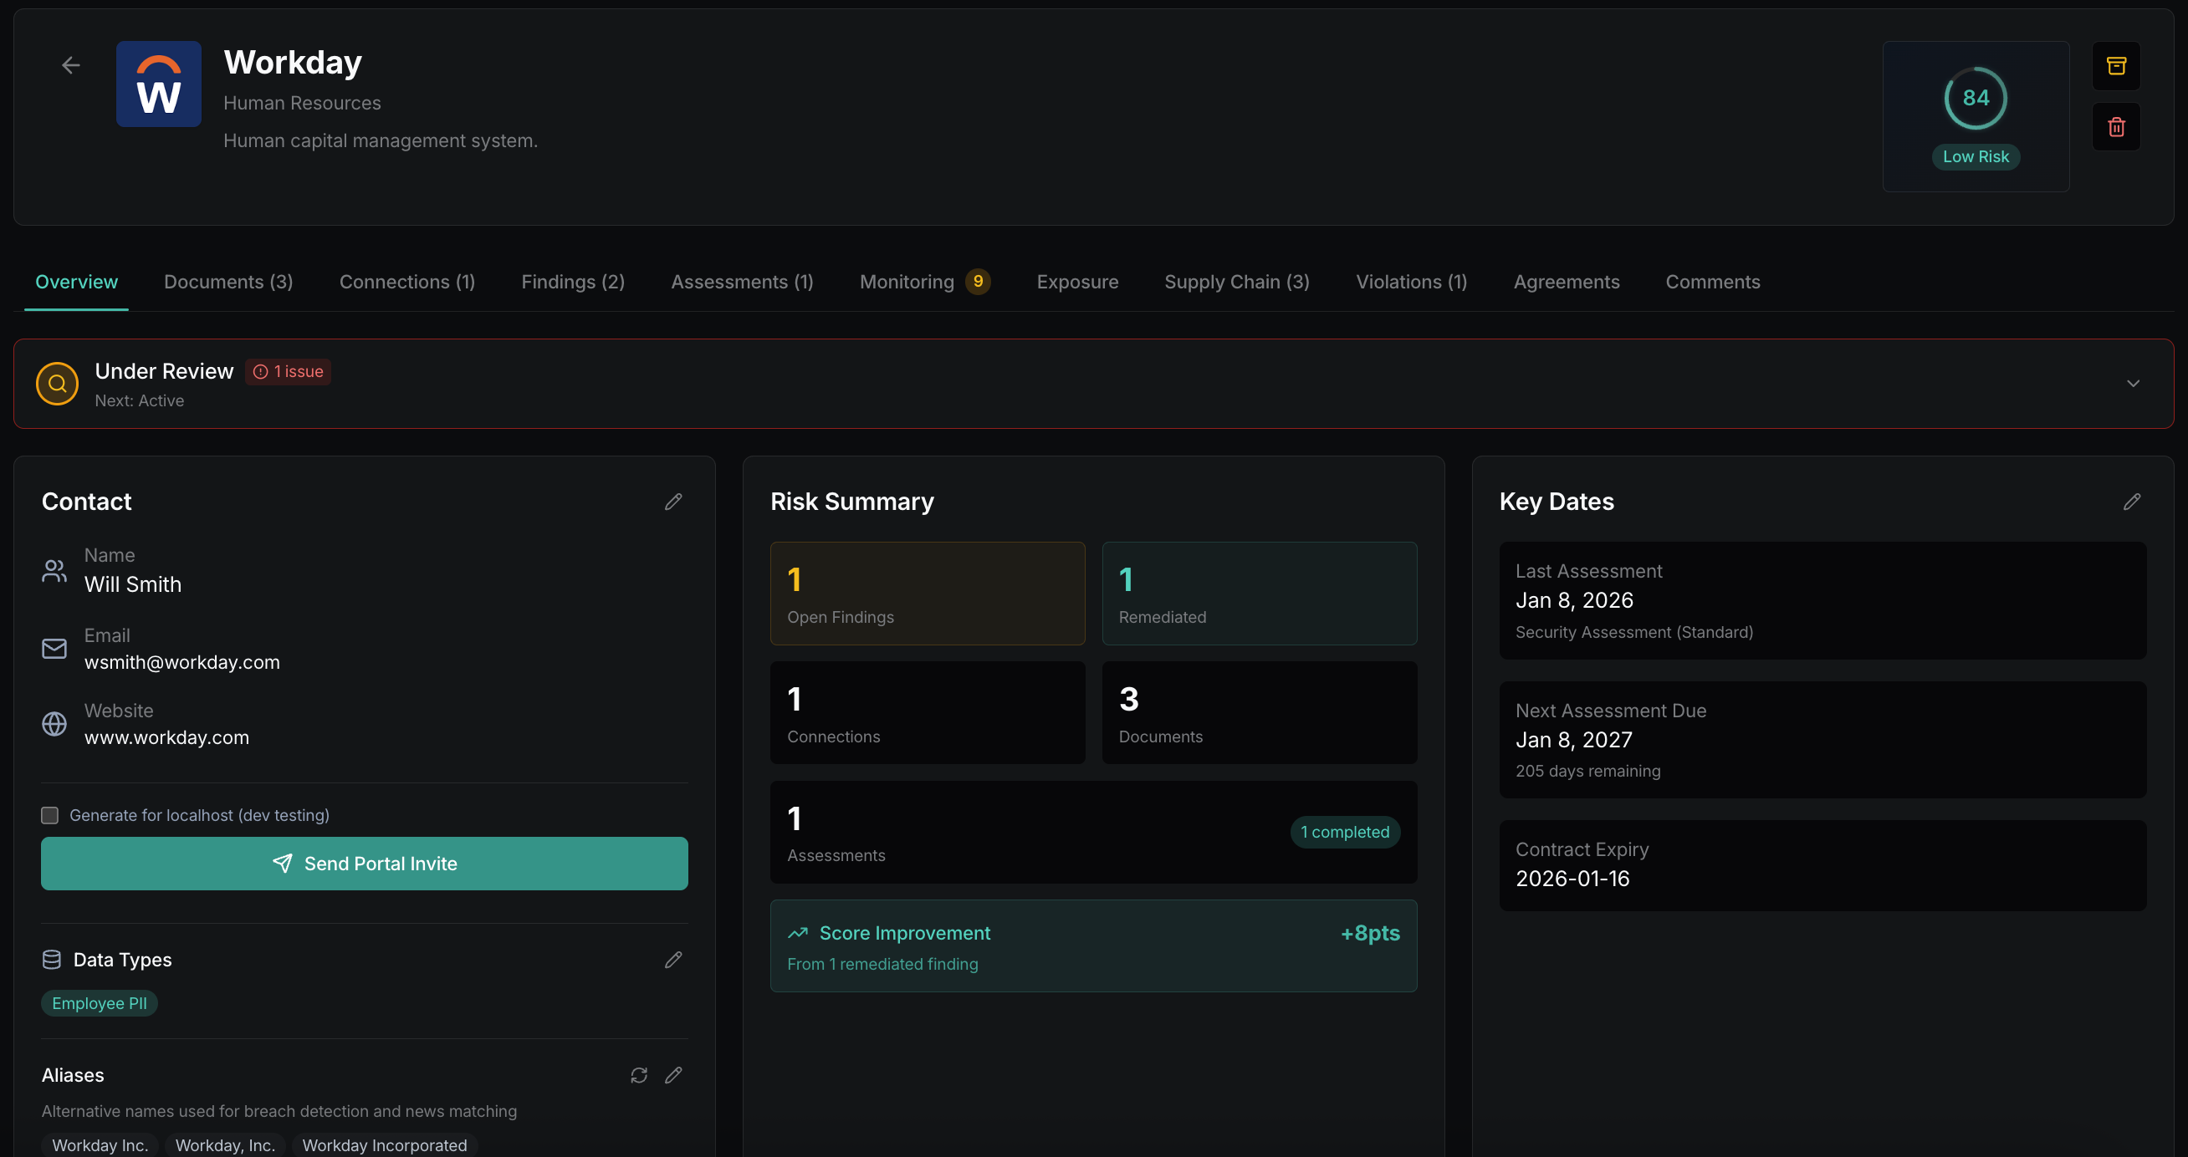Click the Score Improvement trend icon
The image size is (2188, 1157).
coord(798,933)
